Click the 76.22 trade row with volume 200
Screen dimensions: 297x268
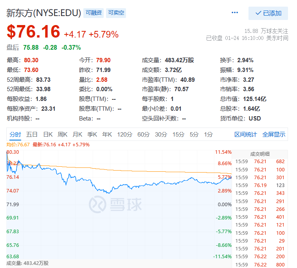(260, 257)
